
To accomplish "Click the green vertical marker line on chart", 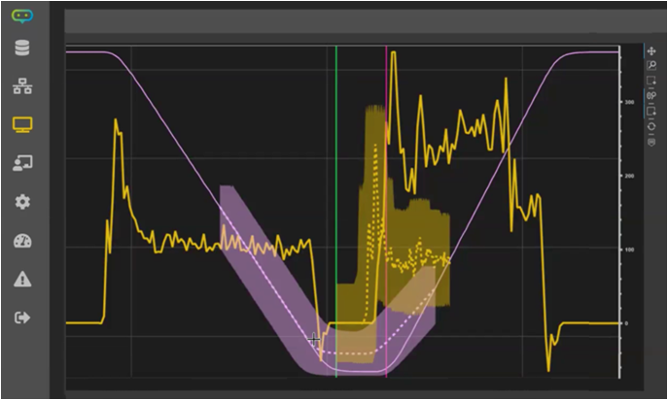I will pyautogui.click(x=336, y=212).
